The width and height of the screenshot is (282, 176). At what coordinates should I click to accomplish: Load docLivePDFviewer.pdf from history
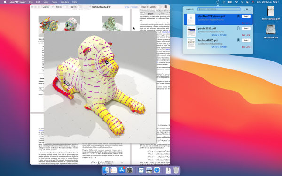[x=246, y=16]
